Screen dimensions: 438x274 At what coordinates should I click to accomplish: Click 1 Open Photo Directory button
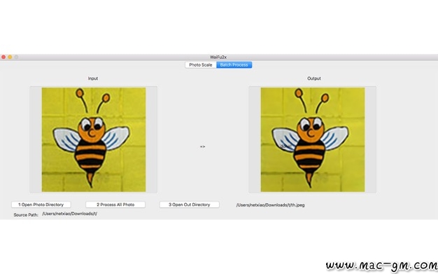[x=41, y=205]
